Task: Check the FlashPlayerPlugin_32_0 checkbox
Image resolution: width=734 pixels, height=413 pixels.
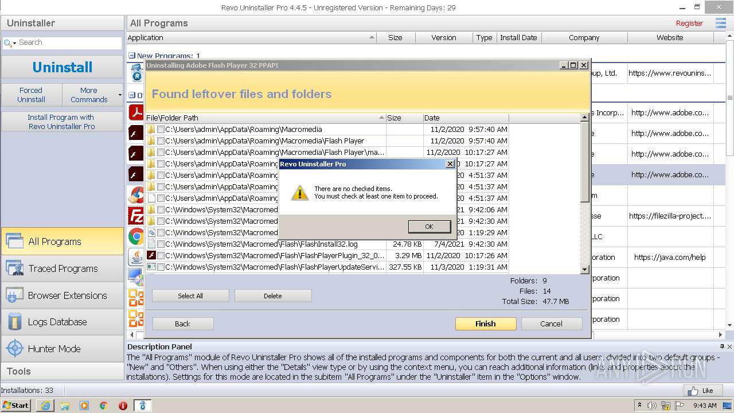Action: (161, 256)
